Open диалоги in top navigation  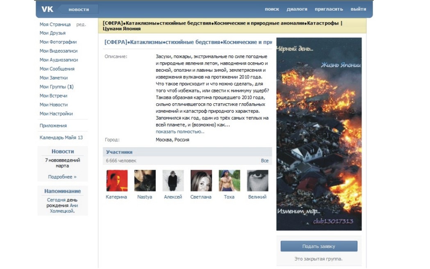(x=297, y=9)
